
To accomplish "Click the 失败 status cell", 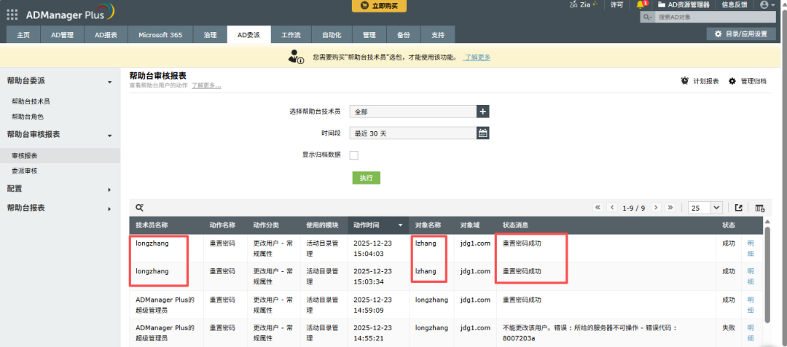I will [728, 328].
